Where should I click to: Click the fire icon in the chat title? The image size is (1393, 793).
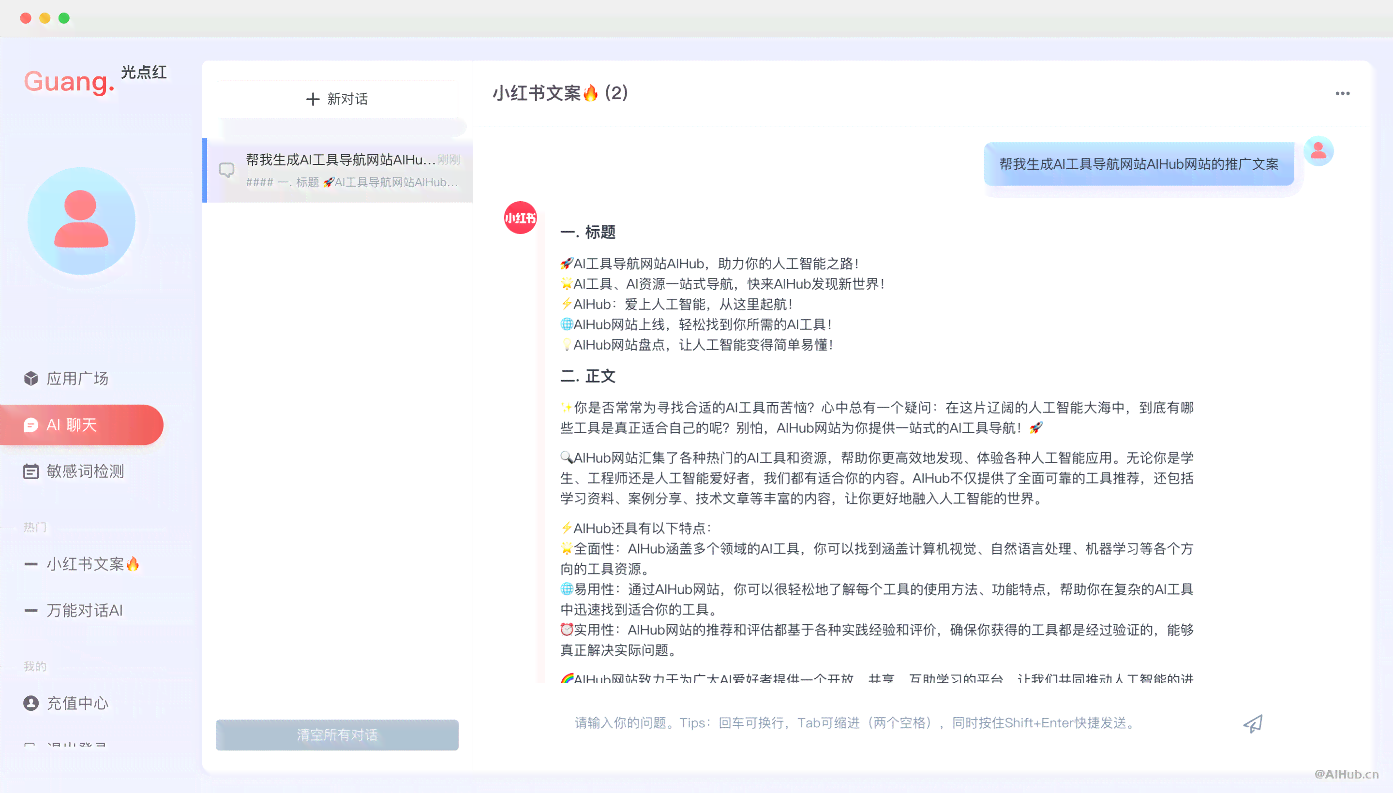click(x=590, y=93)
